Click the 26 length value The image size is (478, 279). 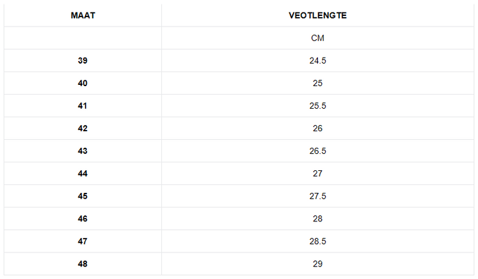click(x=317, y=128)
